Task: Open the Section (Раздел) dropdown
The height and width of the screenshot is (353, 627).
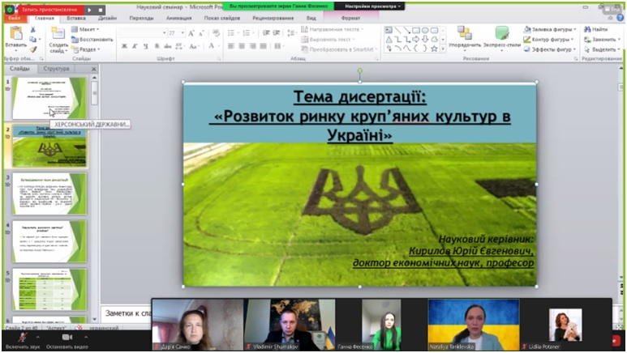Action: pyautogui.click(x=85, y=49)
